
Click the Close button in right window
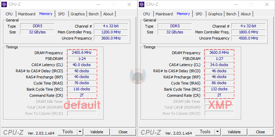pos(260,132)
